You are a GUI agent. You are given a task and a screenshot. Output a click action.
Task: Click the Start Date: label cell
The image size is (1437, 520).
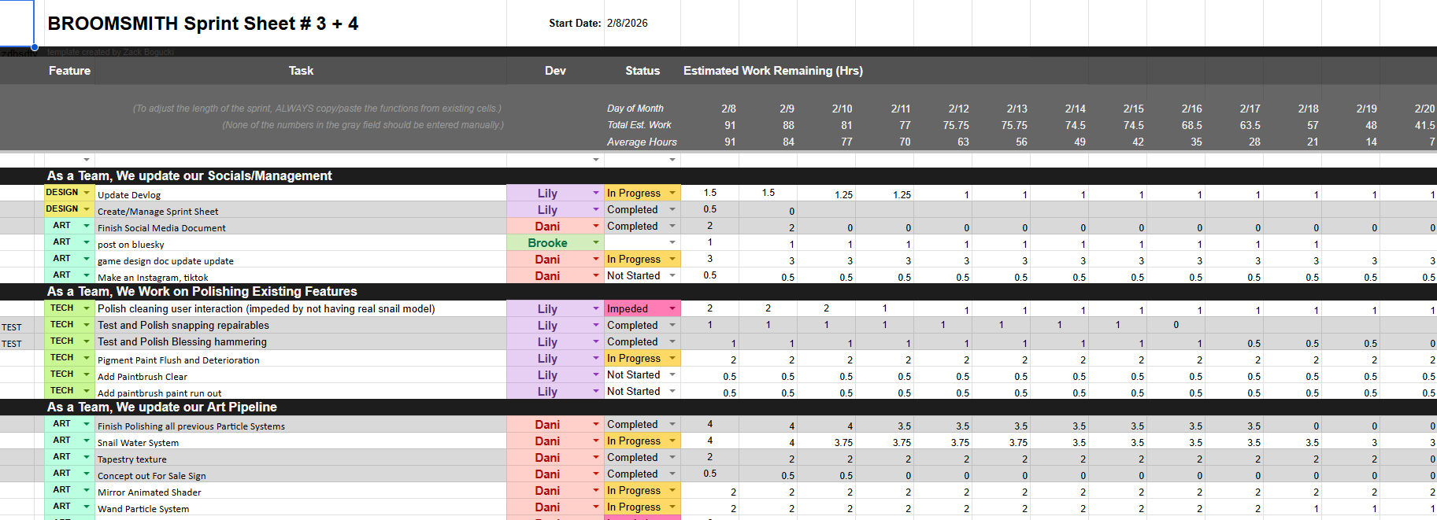coord(575,24)
